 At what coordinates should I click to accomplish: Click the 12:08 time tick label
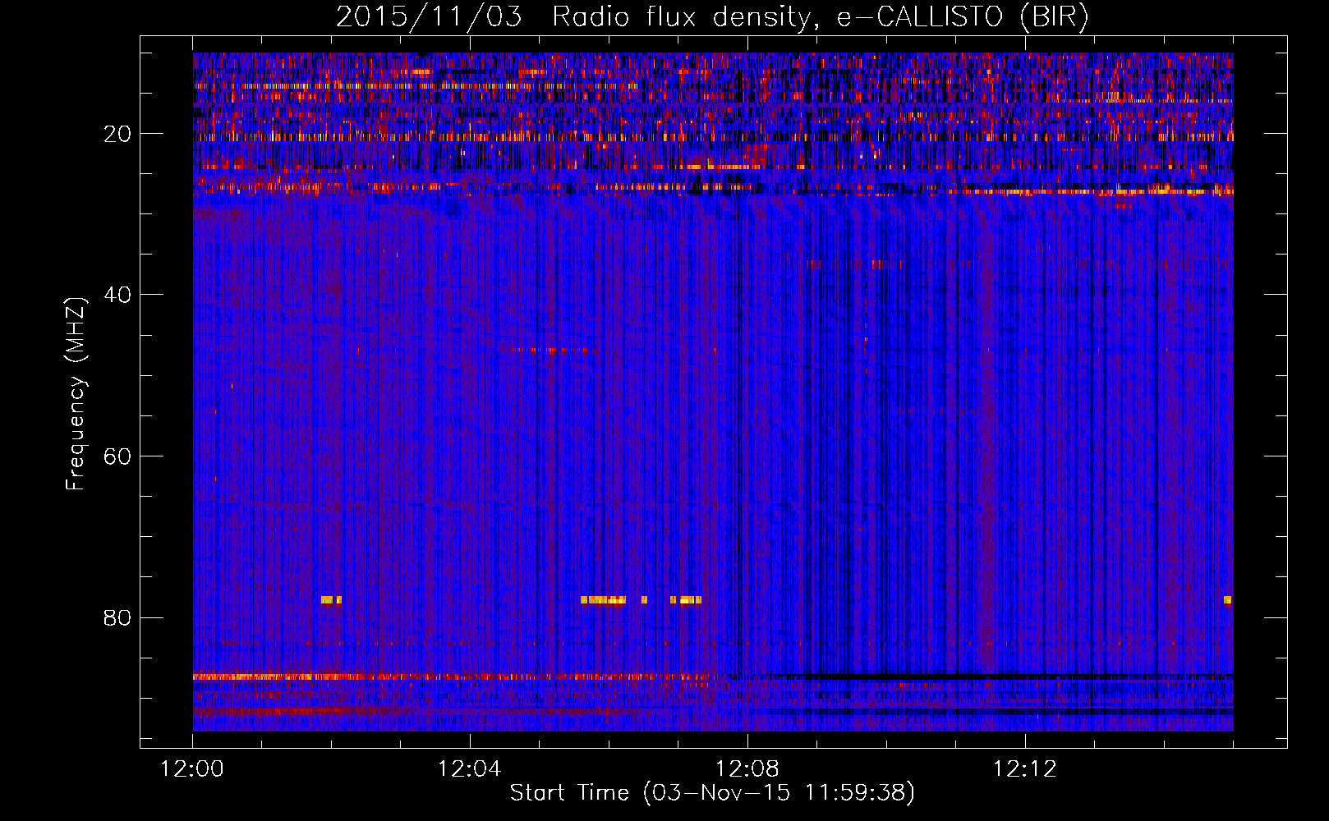tap(747, 769)
